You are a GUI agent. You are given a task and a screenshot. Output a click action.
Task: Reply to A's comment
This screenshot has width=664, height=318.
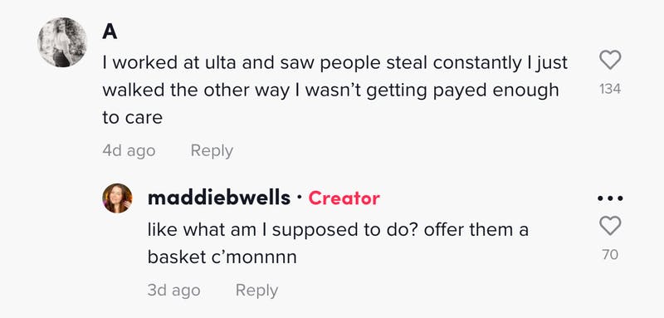[x=212, y=151]
